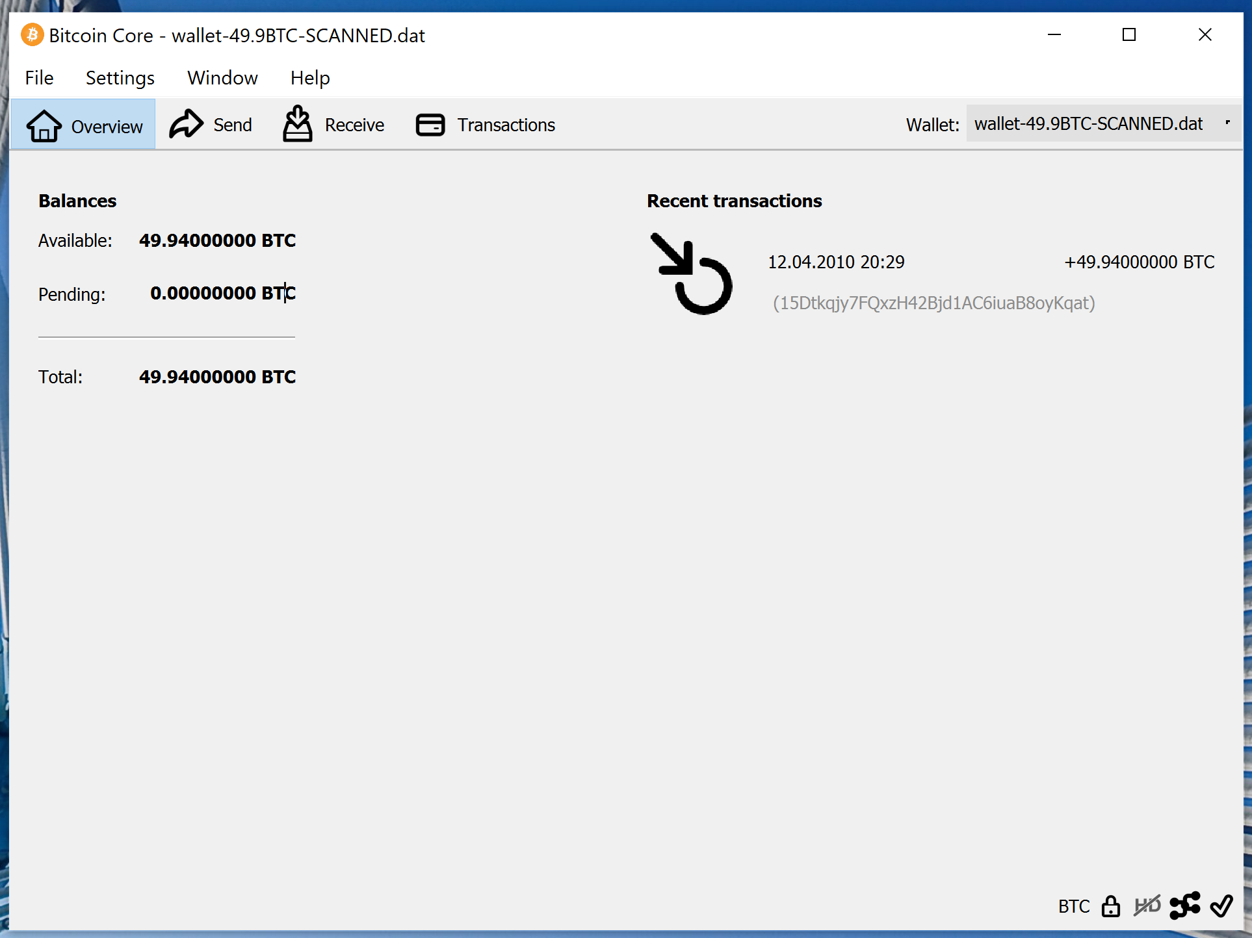1252x938 pixels.
Task: Click the Overview house icon
Action: [44, 125]
